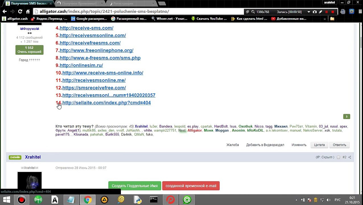Click the share icon next to #2
The width and height of the screenshot is (363, 205).
point(350,157)
